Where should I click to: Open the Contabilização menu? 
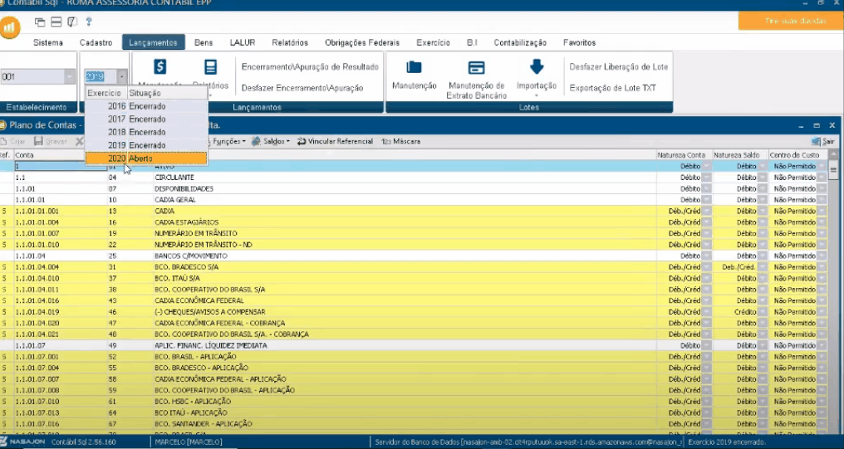tap(520, 42)
